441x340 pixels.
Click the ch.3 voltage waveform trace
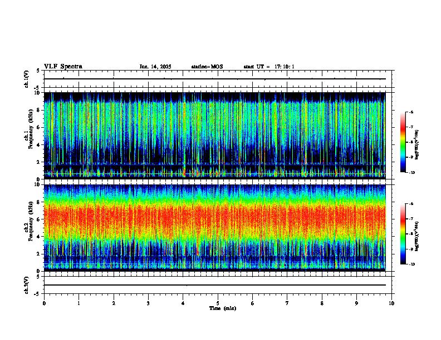(214, 285)
